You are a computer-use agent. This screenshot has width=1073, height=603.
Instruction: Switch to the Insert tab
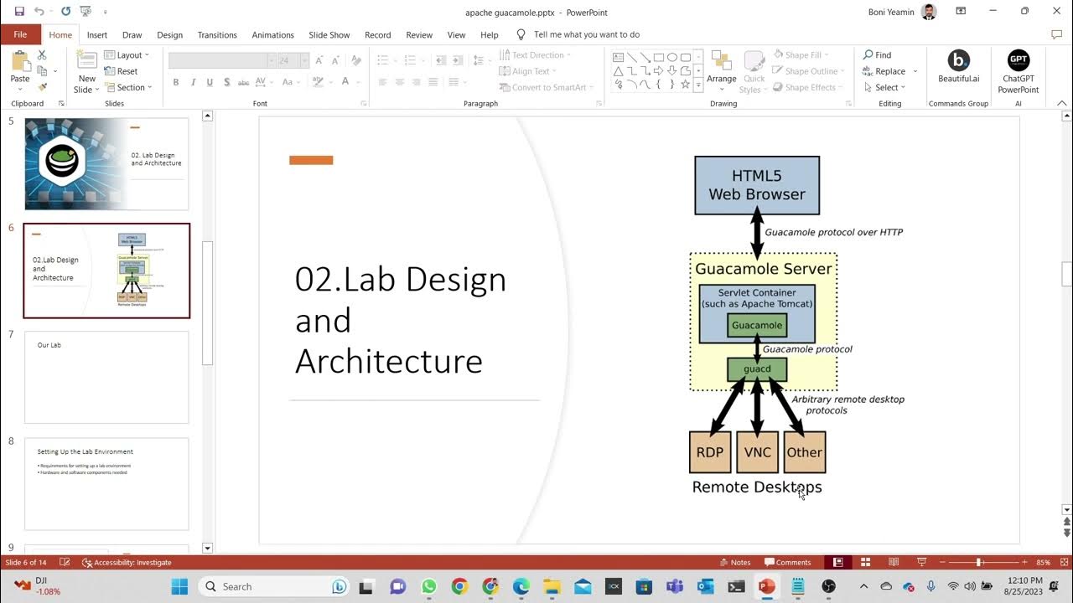point(97,35)
